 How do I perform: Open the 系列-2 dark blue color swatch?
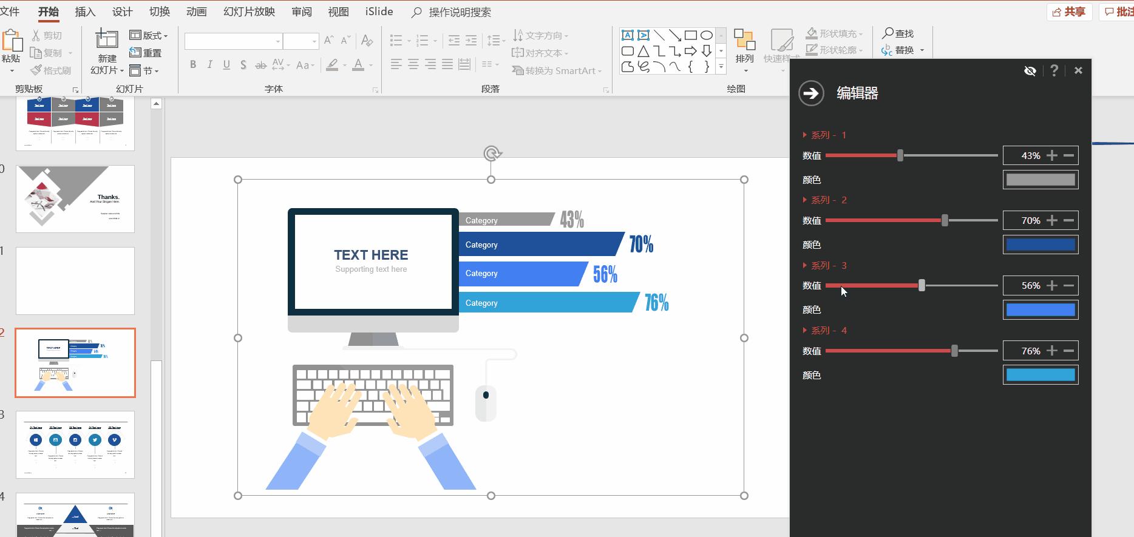[x=1041, y=245]
